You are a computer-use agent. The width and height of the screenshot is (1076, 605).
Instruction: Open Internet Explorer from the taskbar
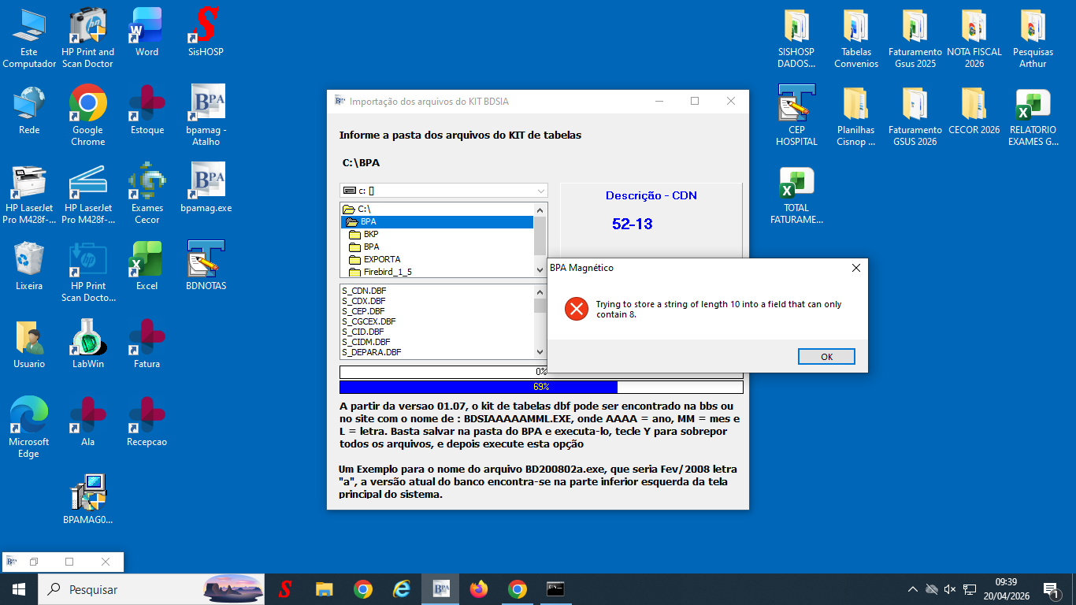coord(402,588)
